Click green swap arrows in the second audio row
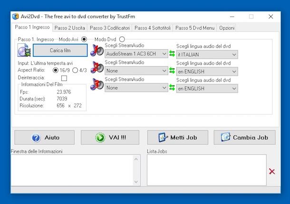 pyautogui.click(x=172, y=71)
